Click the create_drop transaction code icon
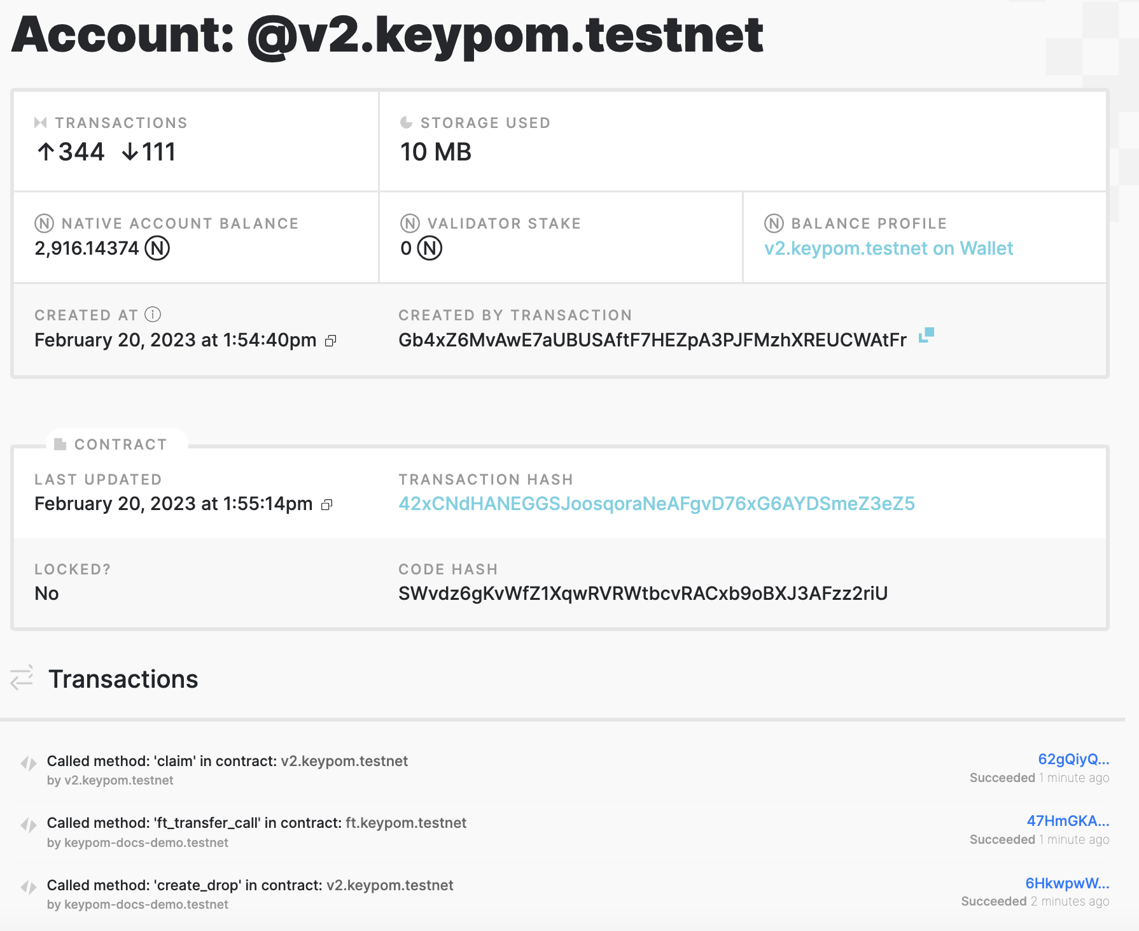Image resolution: width=1139 pixels, height=931 pixels. click(x=29, y=887)
